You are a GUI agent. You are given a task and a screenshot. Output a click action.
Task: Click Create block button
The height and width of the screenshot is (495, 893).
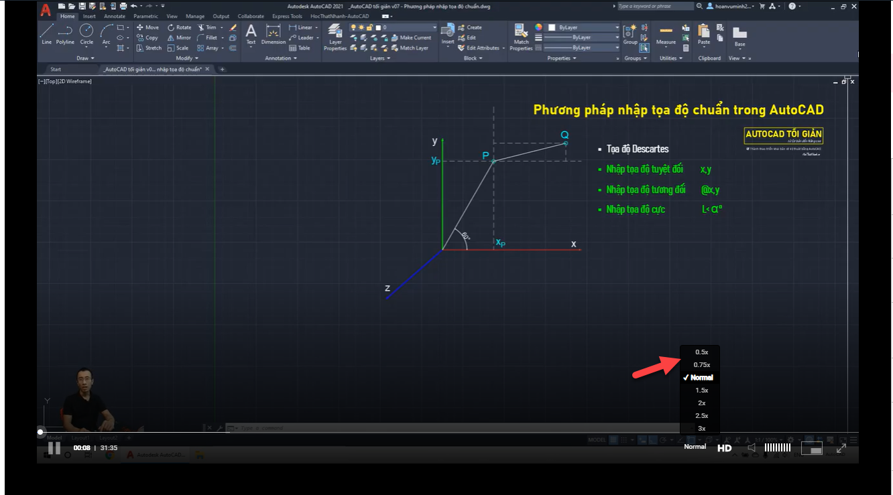470,27
